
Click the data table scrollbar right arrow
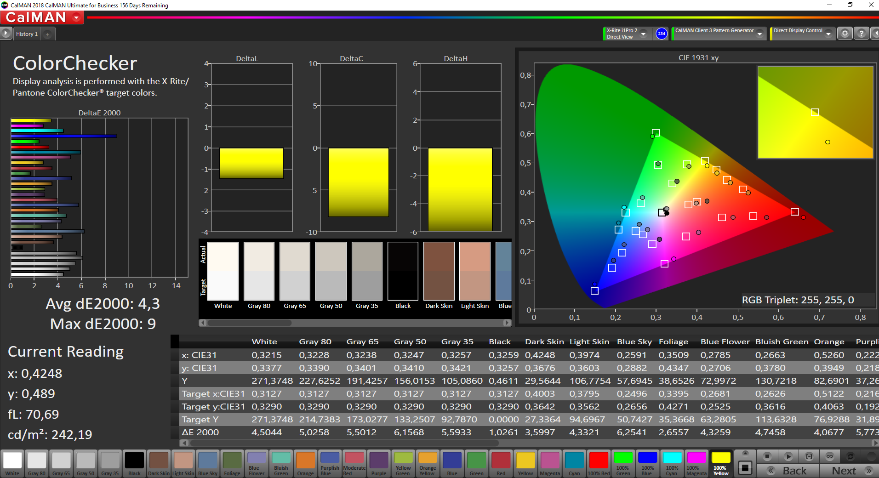pos(875,443)
